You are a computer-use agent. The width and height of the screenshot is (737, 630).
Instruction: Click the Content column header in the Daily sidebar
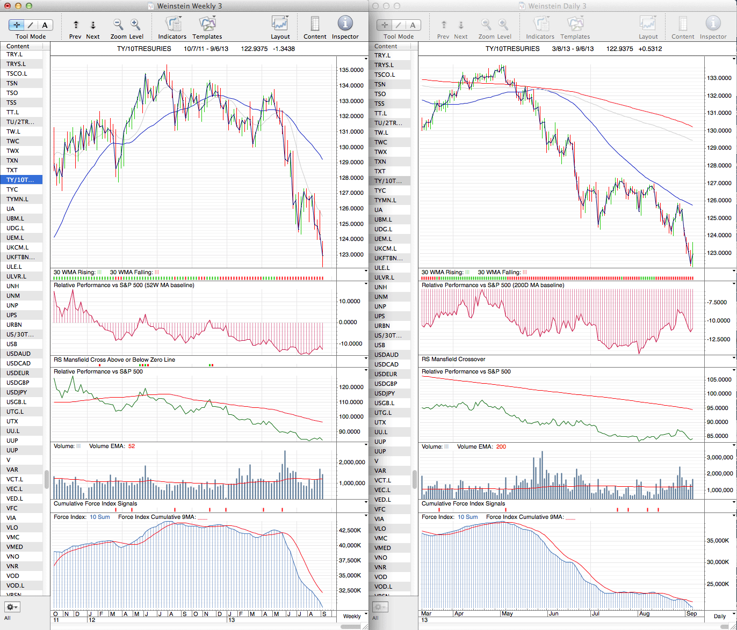386,46
